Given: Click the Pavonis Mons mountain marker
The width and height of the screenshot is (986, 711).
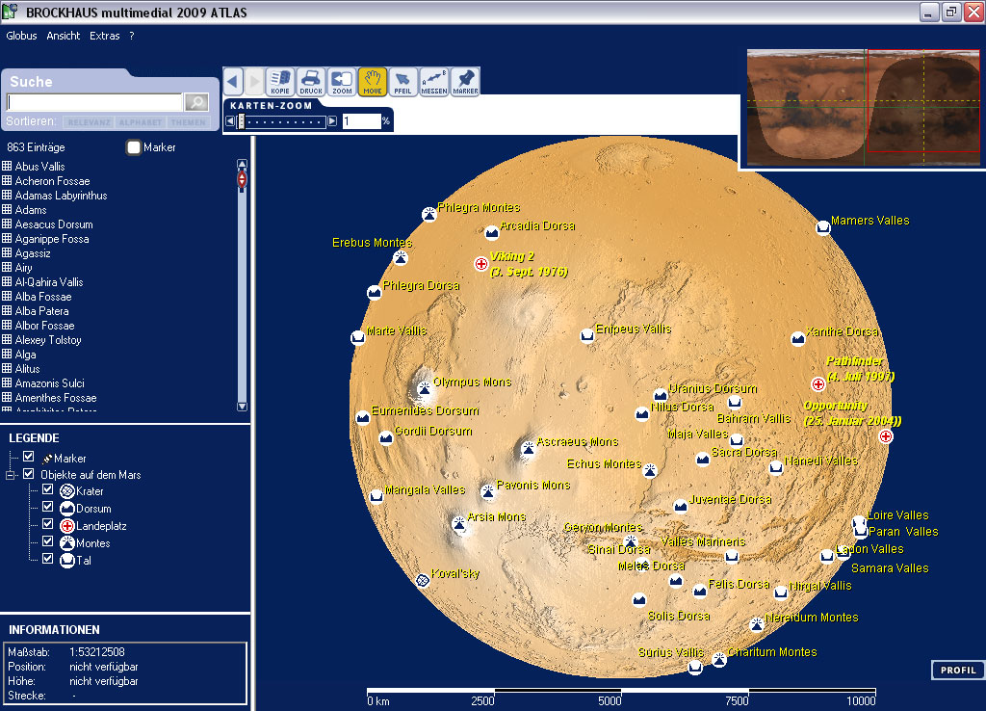Looking at the screenshot, I should coord(488,491).
